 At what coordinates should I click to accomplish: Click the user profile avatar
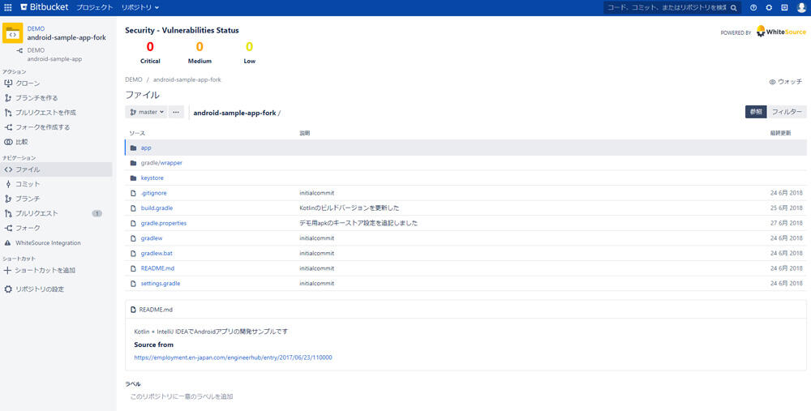(x=800, y=7)
